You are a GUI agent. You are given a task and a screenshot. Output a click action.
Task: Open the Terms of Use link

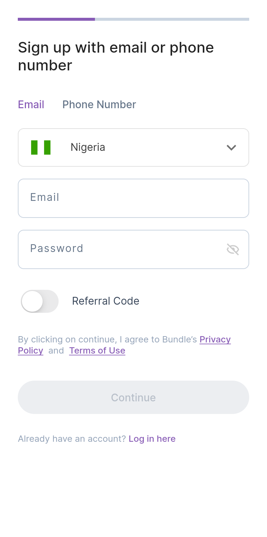[x=97, y=351]
